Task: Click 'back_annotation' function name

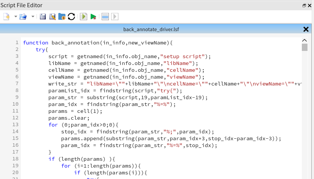Action: point(75,43)
